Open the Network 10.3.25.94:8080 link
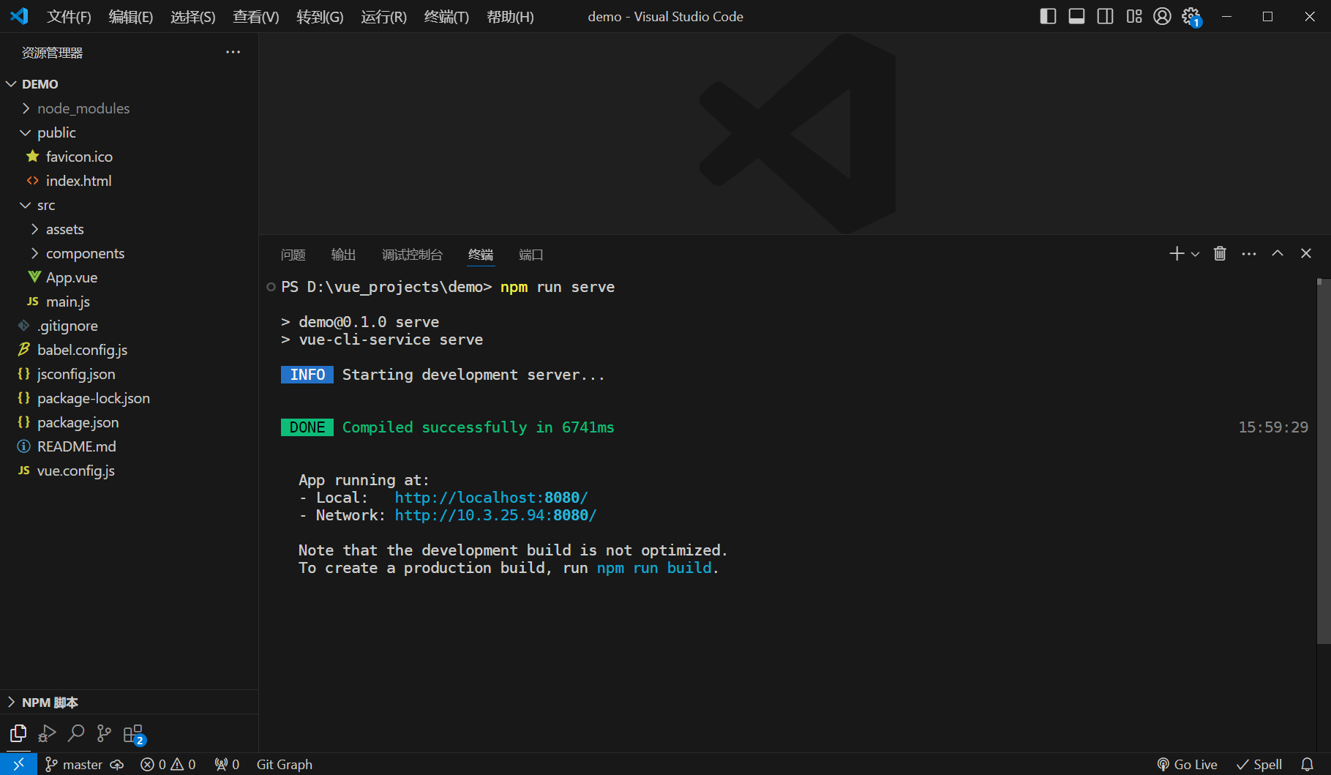 [x=495, y=515]
